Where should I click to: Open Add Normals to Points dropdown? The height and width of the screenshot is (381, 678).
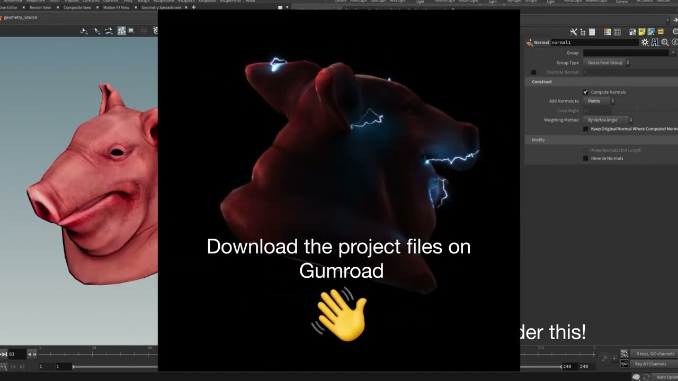(599, 101)
